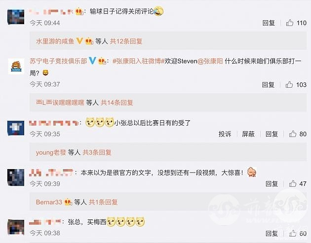Reply to the 输球日子记得关闭评论 comment
The image size is (311, 243).
tap(269, 23)
